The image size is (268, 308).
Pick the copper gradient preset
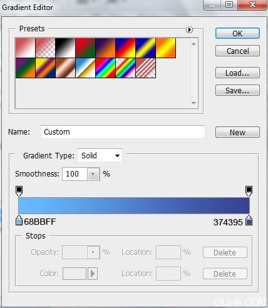coord(65,68)
